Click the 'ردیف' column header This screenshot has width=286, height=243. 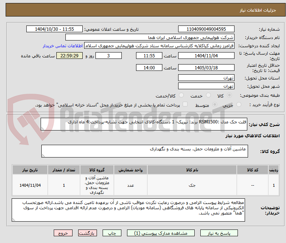(274, 170)
